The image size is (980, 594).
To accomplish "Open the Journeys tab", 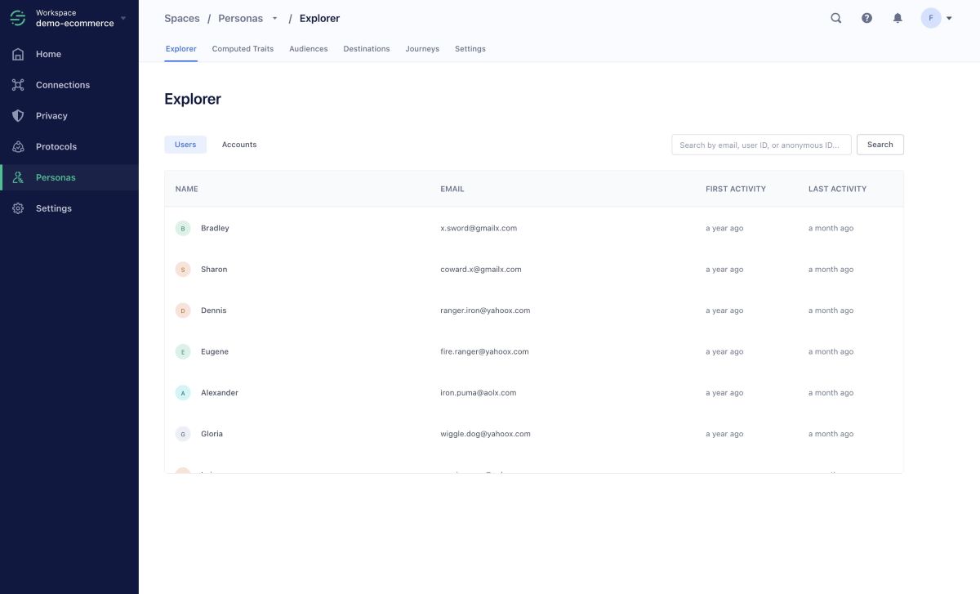I will point(422,49).
